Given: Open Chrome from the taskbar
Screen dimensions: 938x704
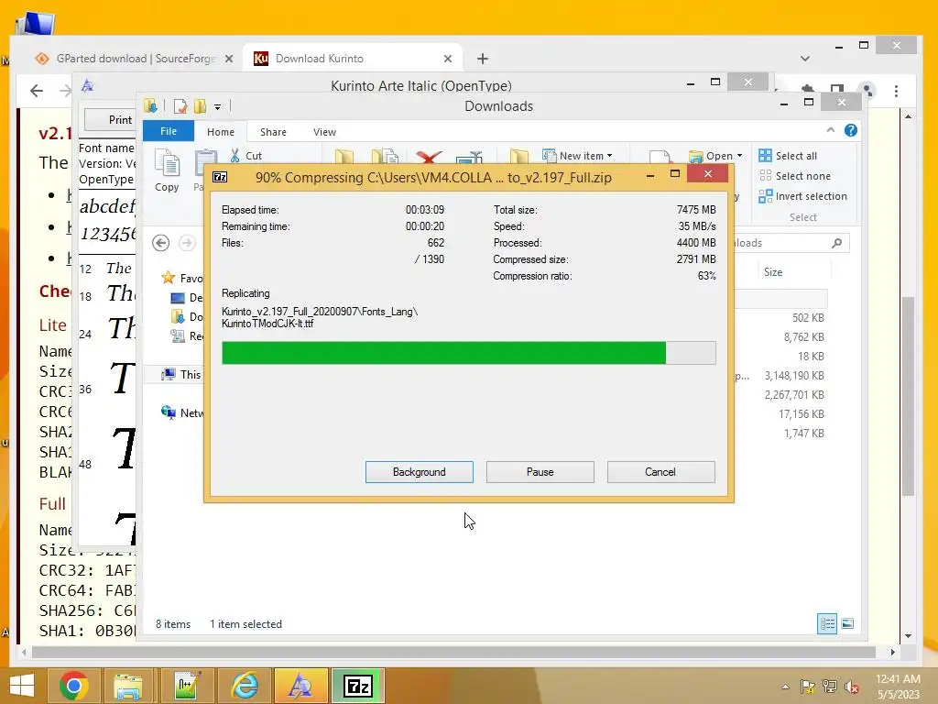Looking at the screenshot, I should [73, 686].
